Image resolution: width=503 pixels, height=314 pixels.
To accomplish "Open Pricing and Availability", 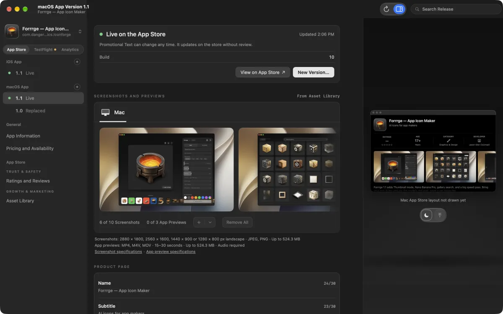I will pos(30,148).
